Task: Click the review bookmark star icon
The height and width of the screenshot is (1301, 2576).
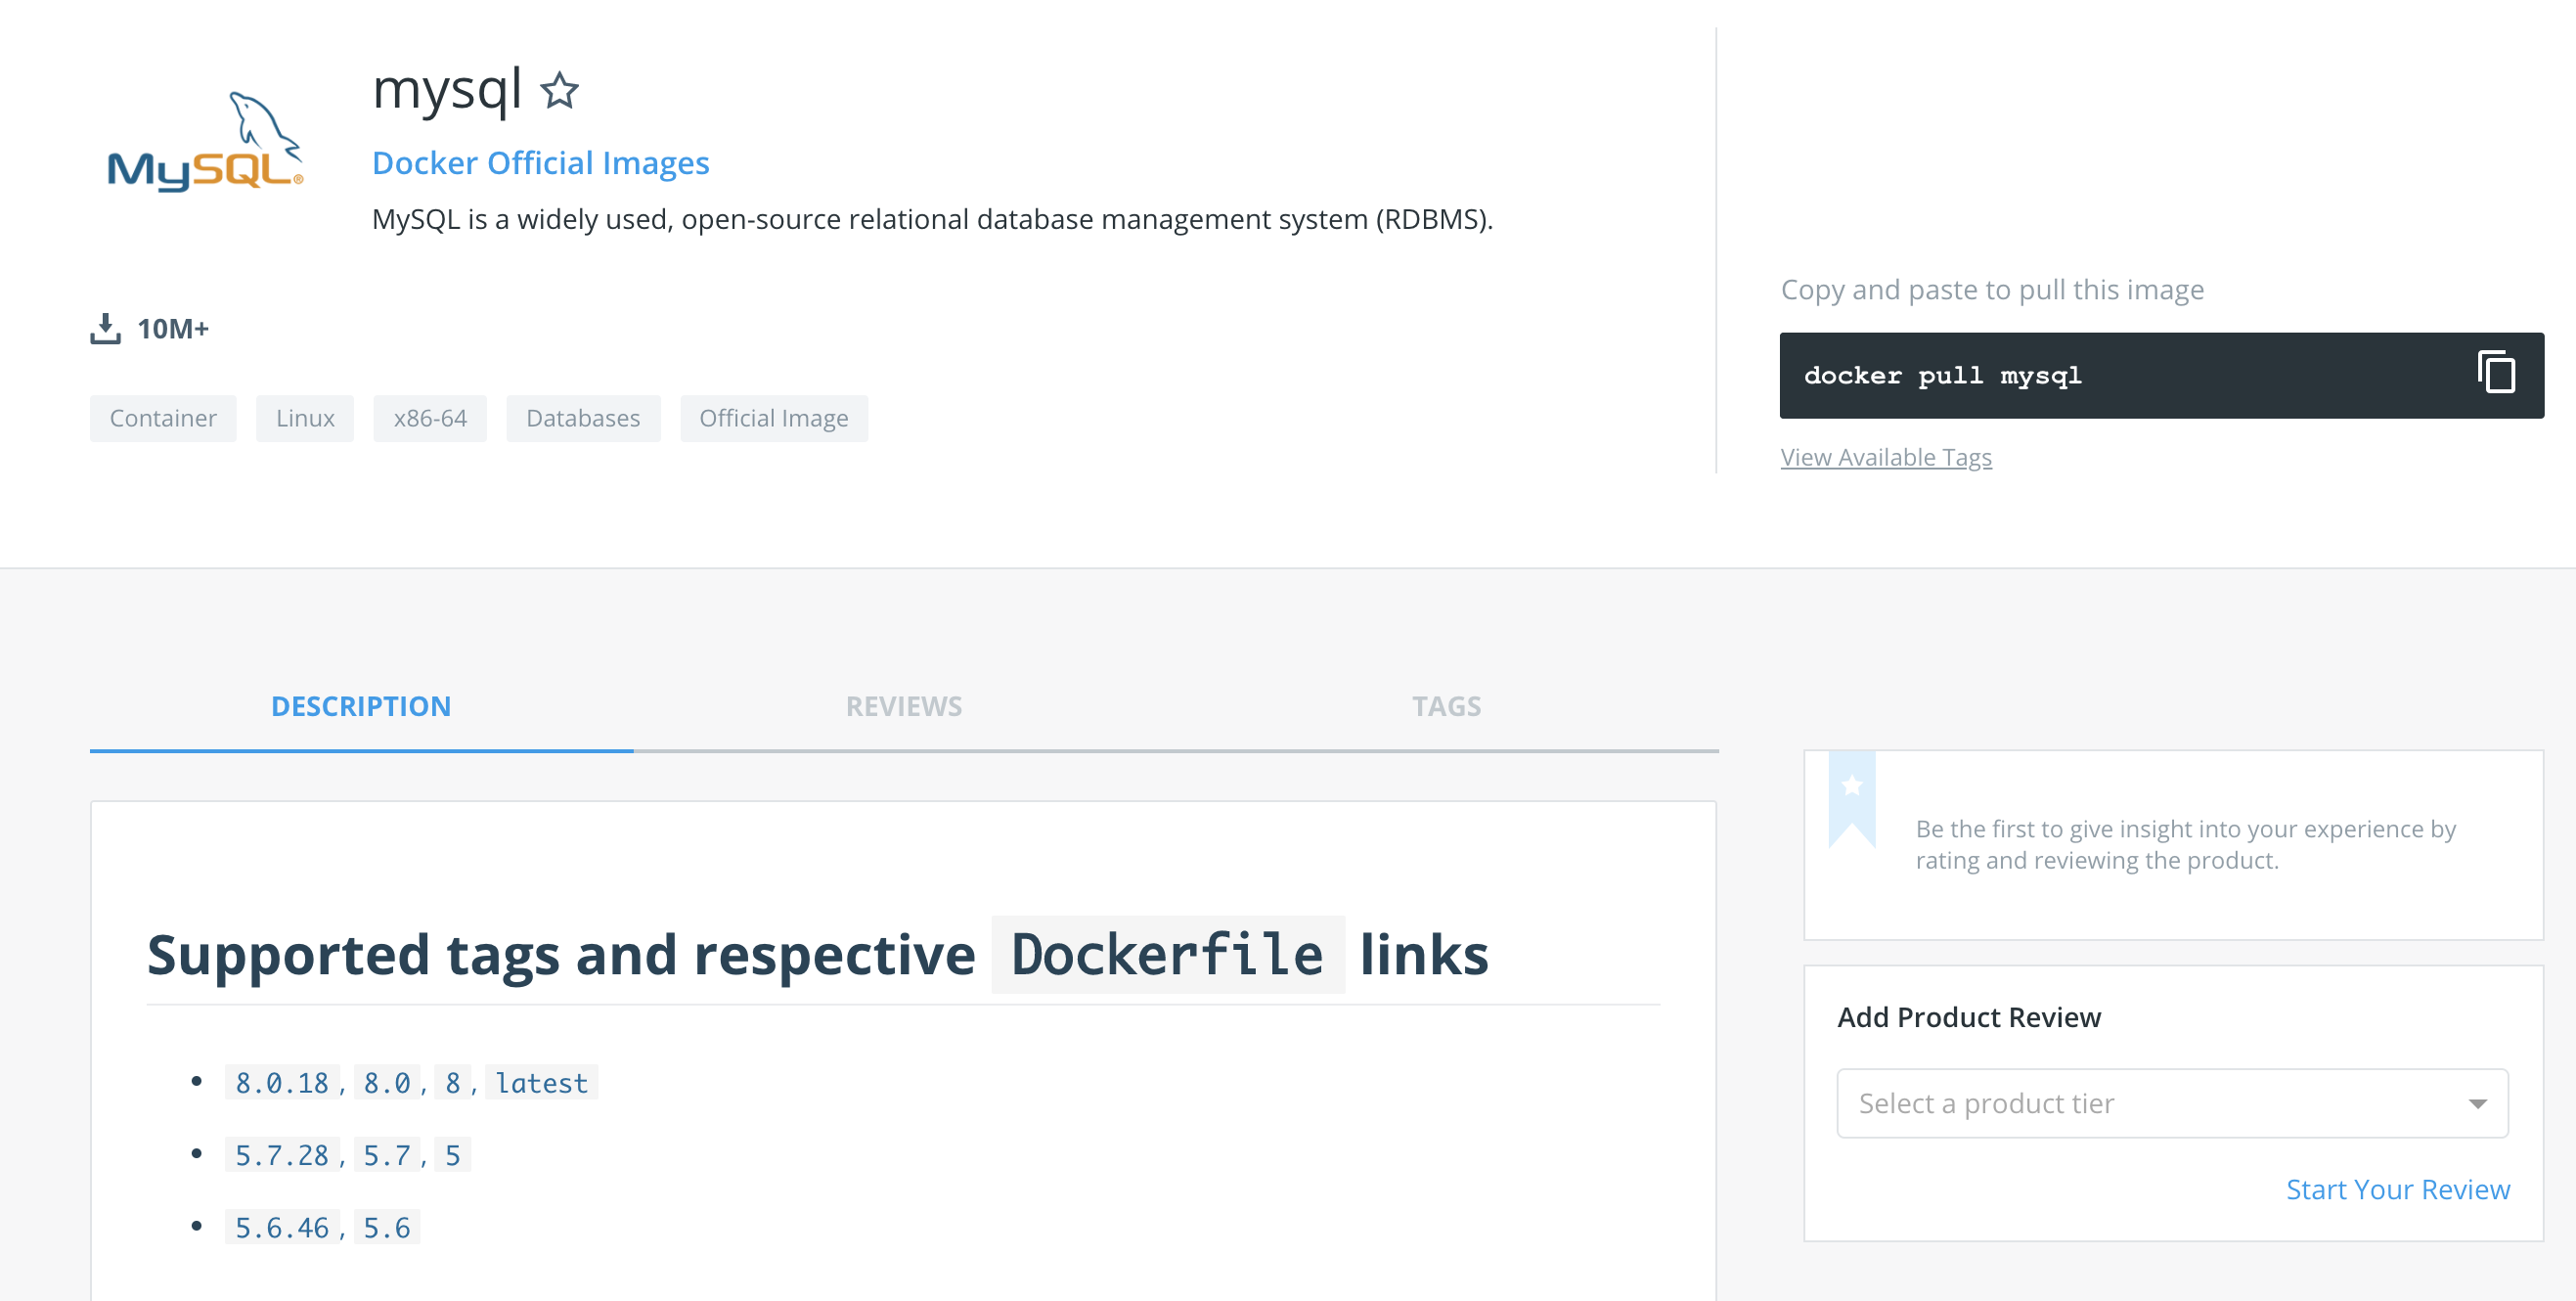Action: click(1851, 787)
